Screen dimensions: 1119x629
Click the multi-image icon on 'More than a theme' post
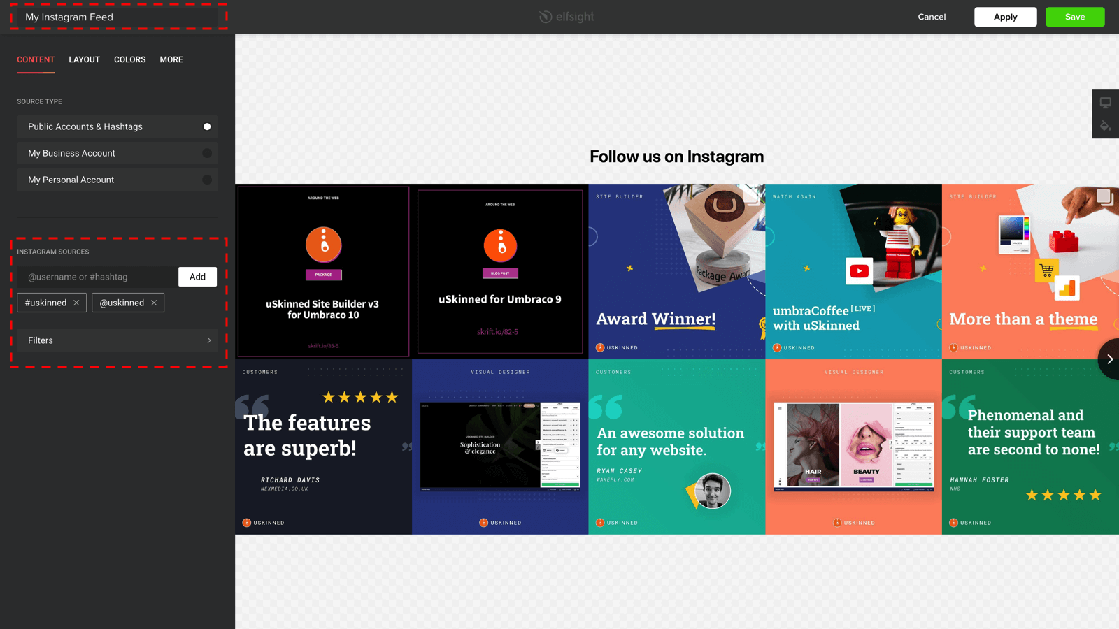1104,196
